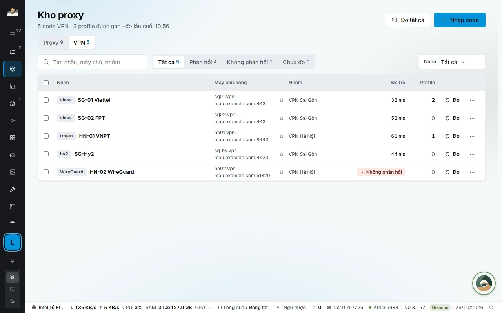Viewport: 502px width, 313px height.
Task: Tick the checkbox for HN-02 WireGuard
Action: pyautogui.click(x=46, y=172)
